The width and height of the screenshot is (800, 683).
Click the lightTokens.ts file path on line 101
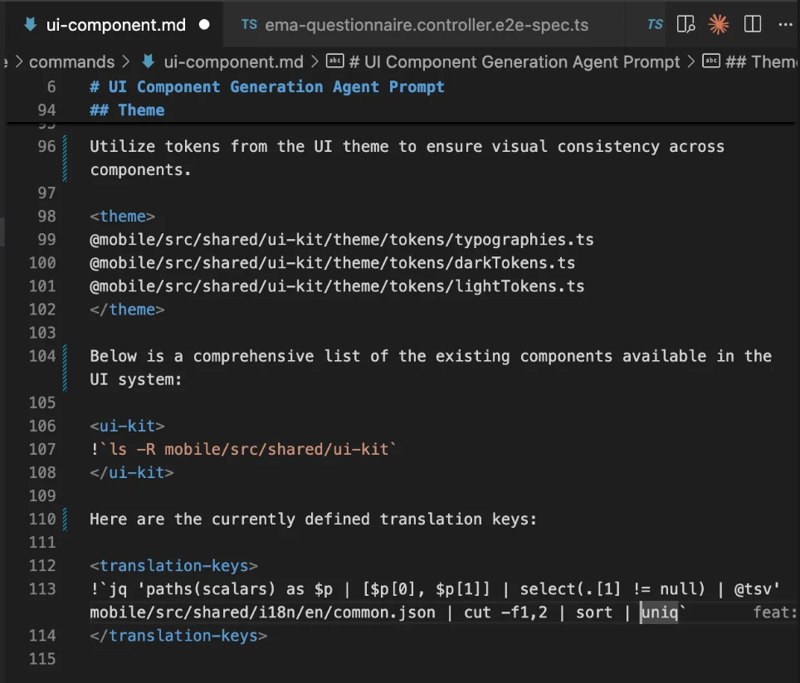[336, 286]
